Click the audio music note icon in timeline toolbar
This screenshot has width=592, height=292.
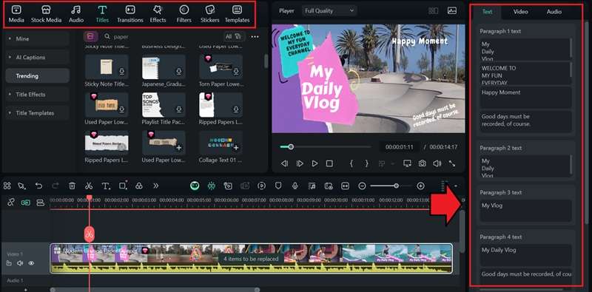312,186
